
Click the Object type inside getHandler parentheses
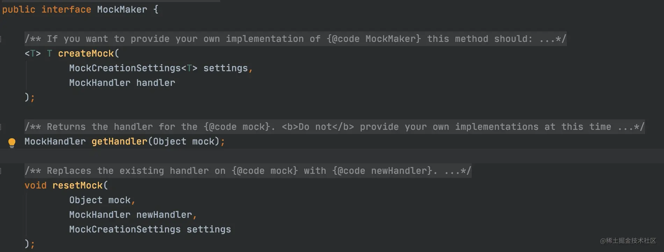pyautogui.click(x=170, y=142)
